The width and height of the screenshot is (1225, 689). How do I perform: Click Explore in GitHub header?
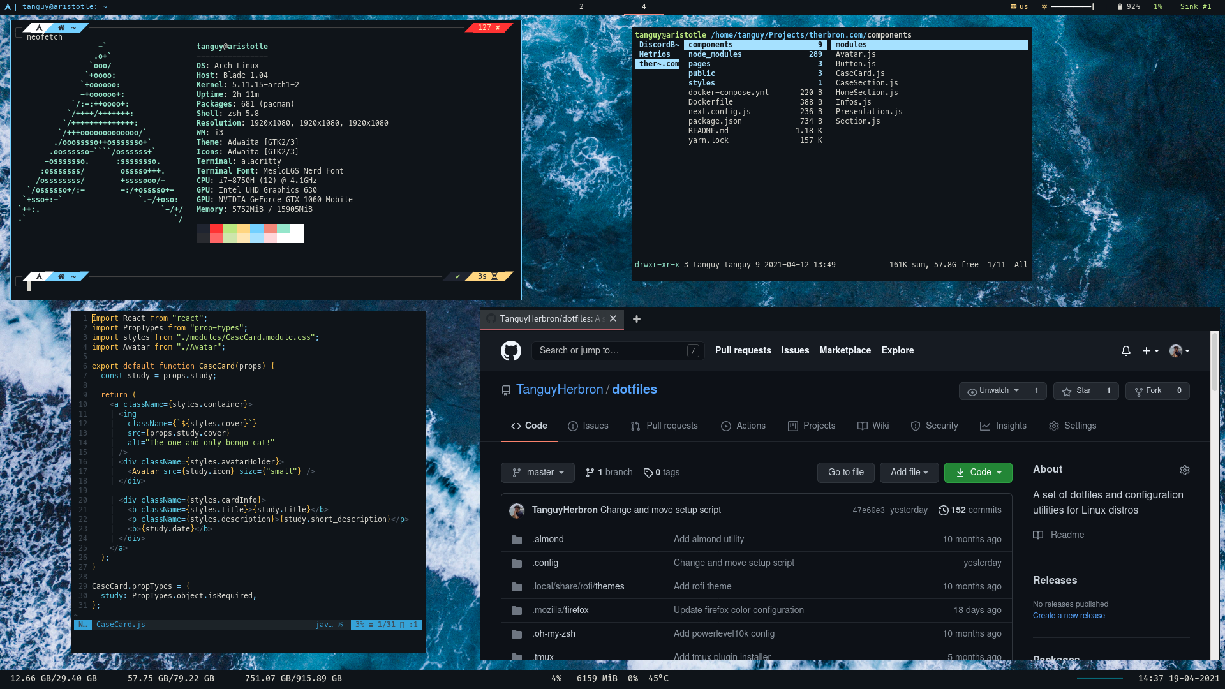pyautogui.click(x=897, y=351)
